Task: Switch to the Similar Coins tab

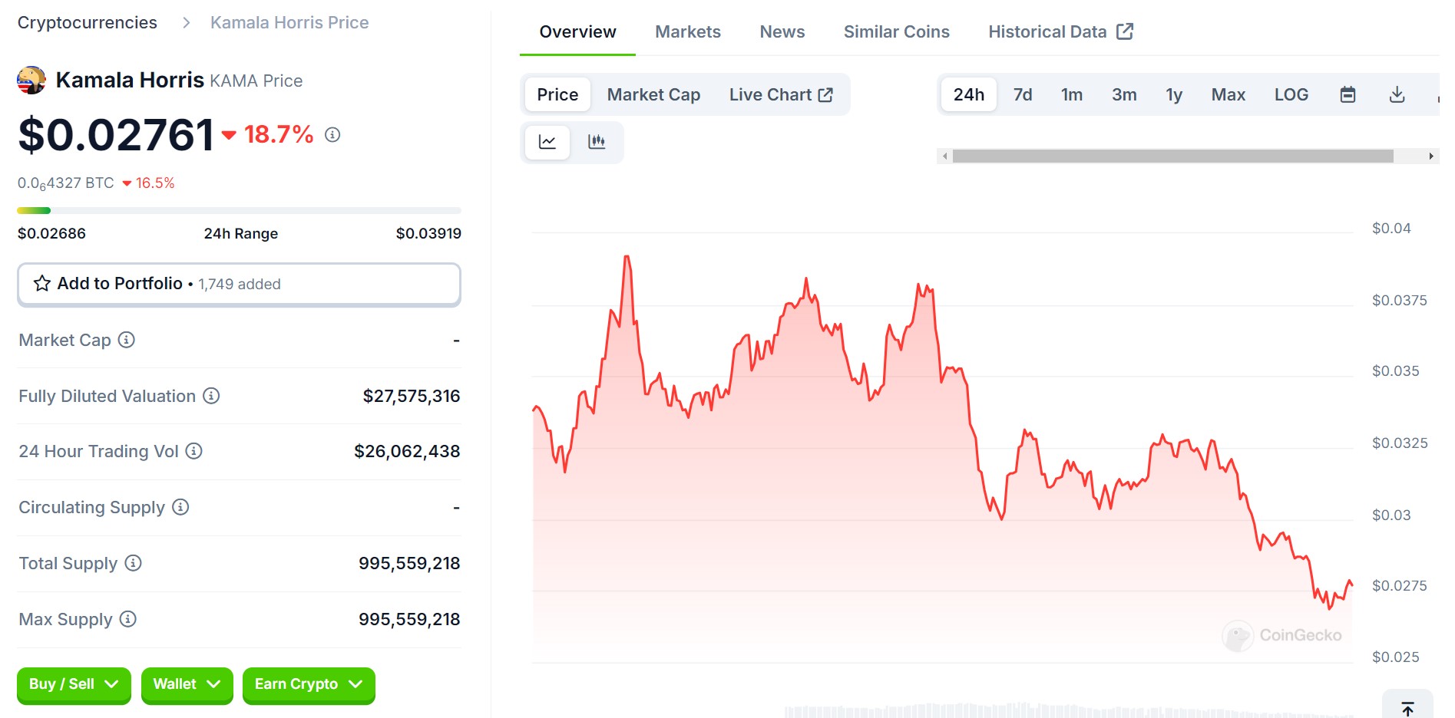Action: (896, 31)
